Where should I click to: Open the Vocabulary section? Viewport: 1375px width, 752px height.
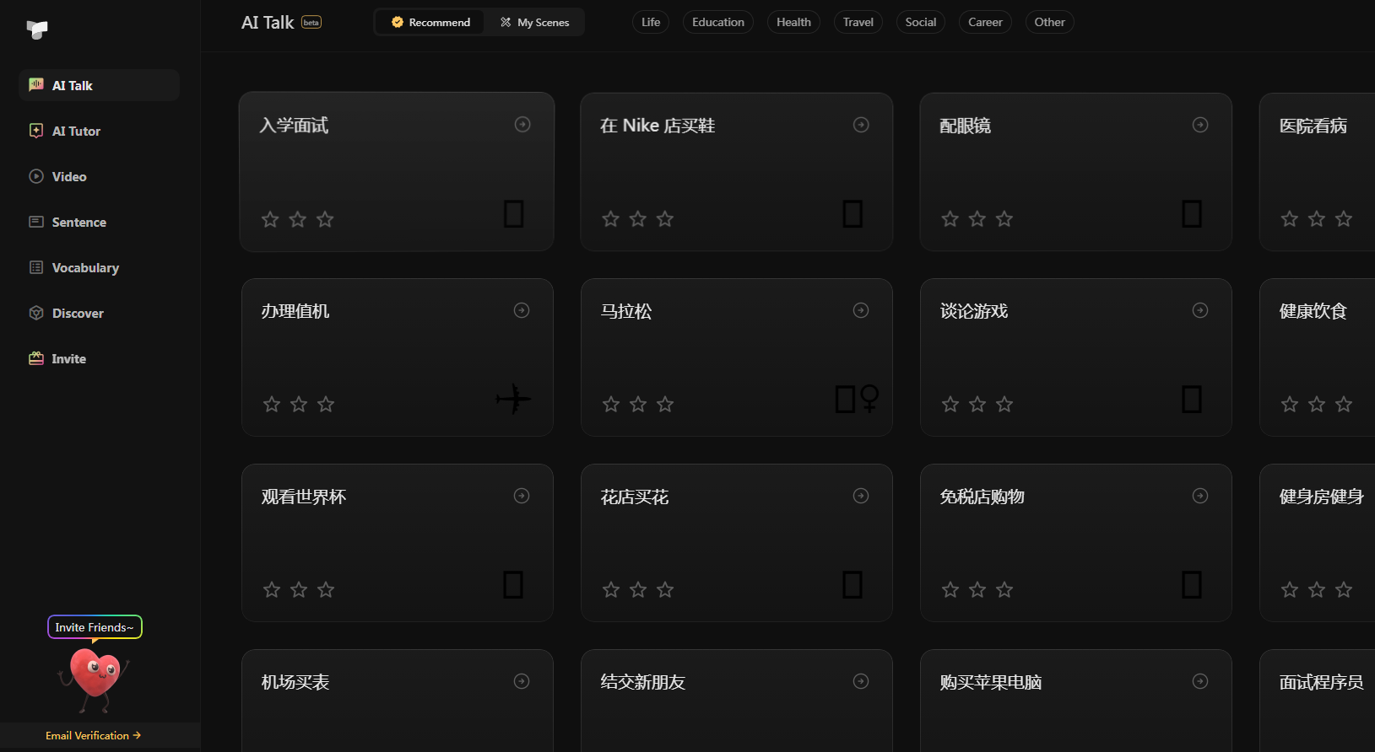100,267
